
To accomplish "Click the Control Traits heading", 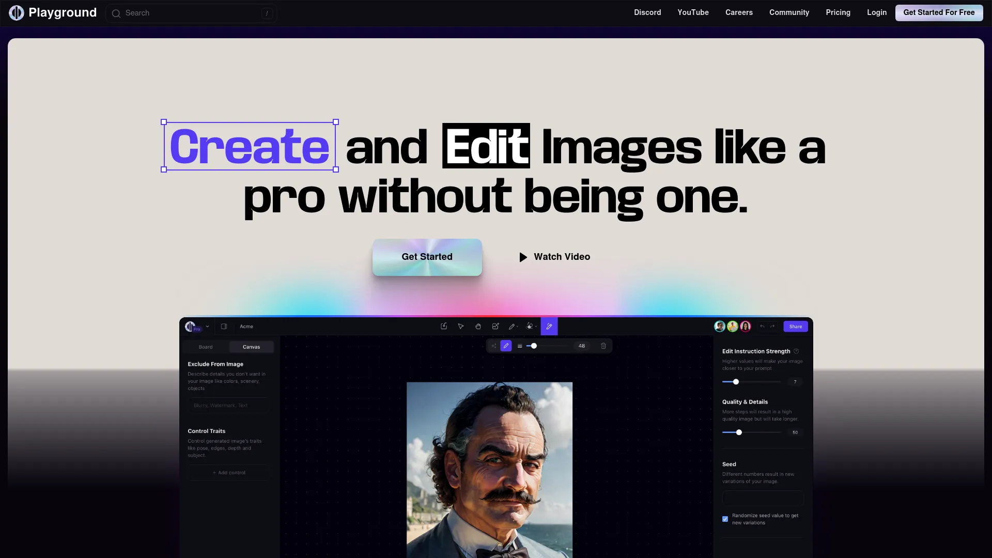I will tap(207, 431).
